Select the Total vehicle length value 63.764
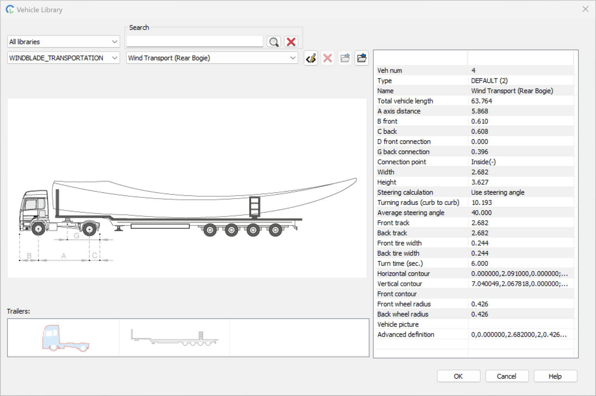The height and width of the screenshot is (396, 596). pyautogui.click(x=482, y=101)
